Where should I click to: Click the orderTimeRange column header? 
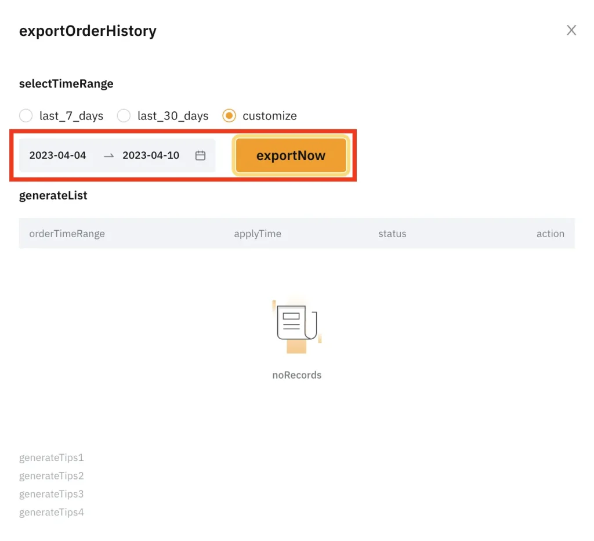(67, 234)
